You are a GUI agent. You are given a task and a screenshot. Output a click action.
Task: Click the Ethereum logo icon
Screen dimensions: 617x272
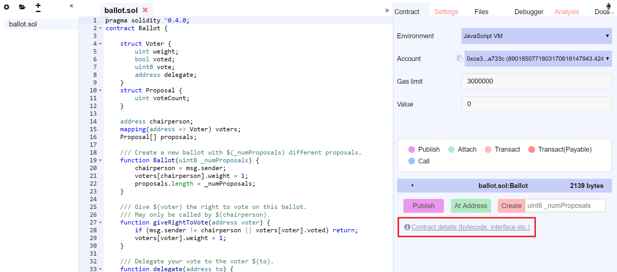click(x=608, y=6)
